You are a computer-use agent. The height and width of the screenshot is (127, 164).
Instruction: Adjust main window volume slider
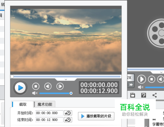click(x=154, y=87)
